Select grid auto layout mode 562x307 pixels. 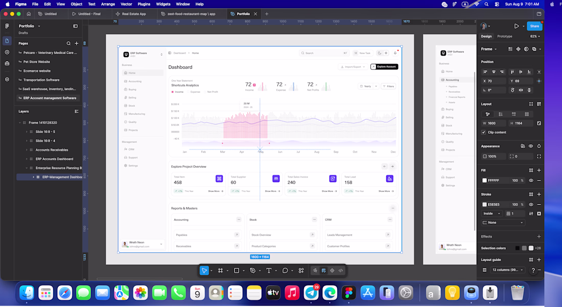527,114
